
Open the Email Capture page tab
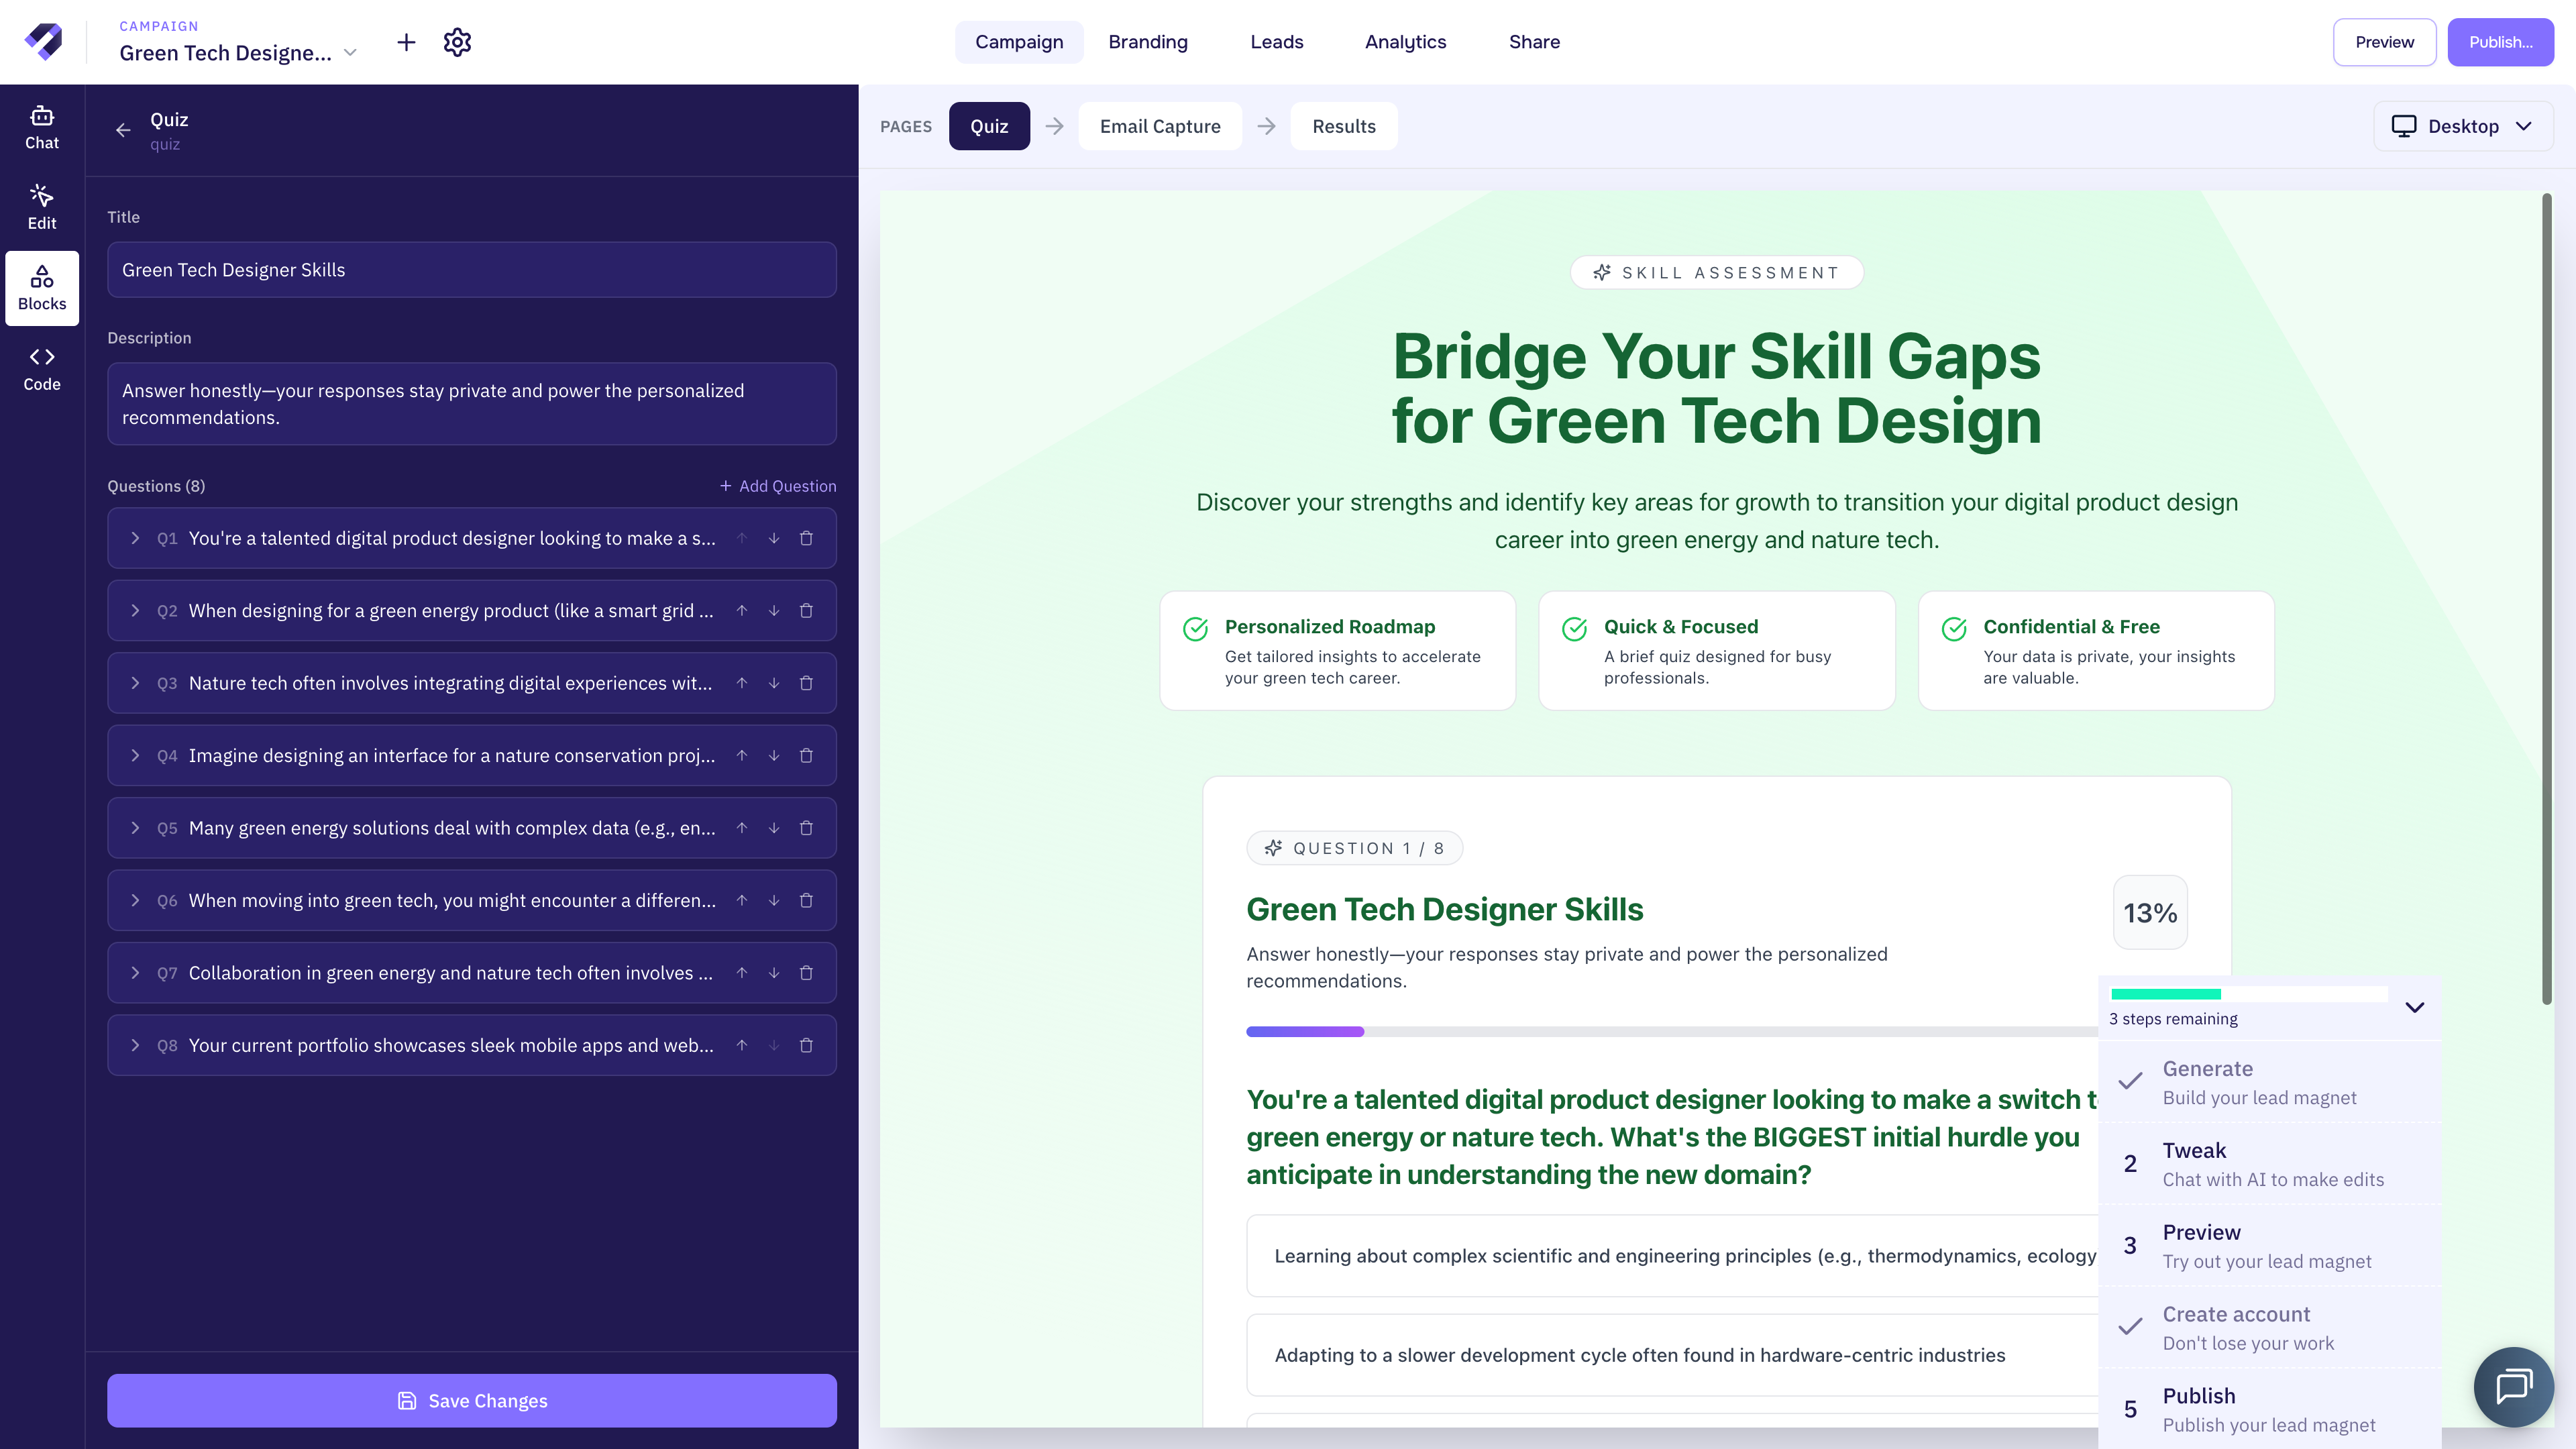tap(1159, 126)
